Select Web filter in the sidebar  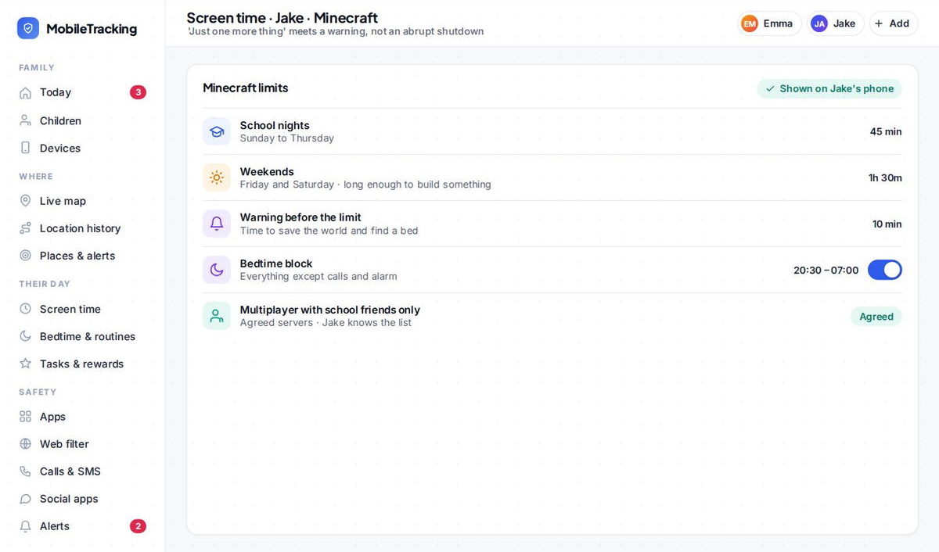coord(82,444)
